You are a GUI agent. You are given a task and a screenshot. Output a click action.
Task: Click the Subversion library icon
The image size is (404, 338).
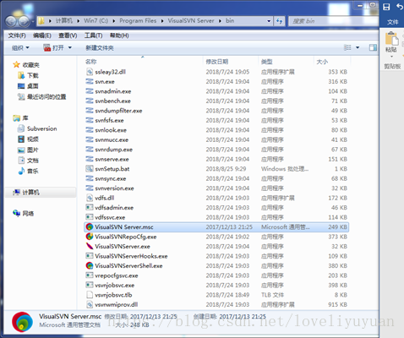(21, 128)
